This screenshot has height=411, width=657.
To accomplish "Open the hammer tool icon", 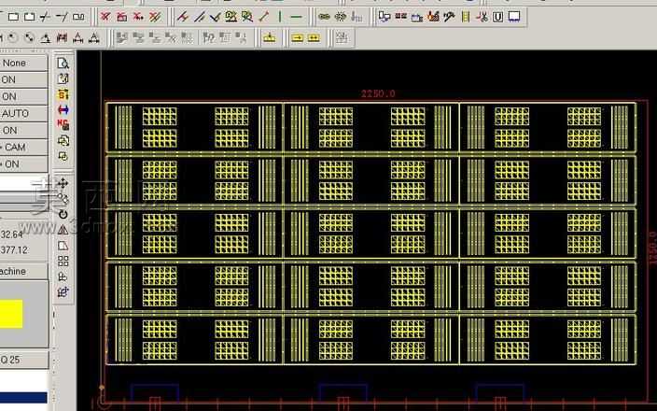I will tap(449, 17).
